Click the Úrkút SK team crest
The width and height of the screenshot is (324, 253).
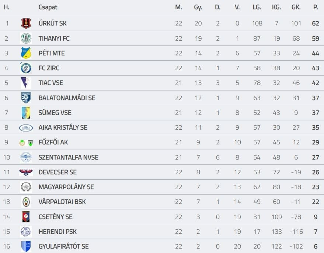click(26, 24)
